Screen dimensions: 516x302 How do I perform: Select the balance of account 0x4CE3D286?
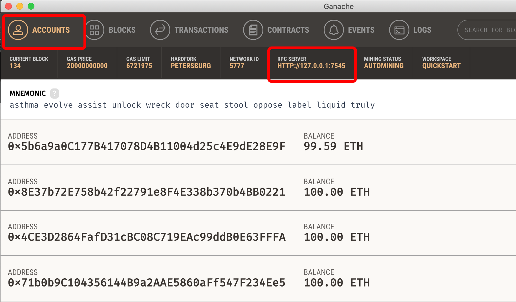[337, 237]
